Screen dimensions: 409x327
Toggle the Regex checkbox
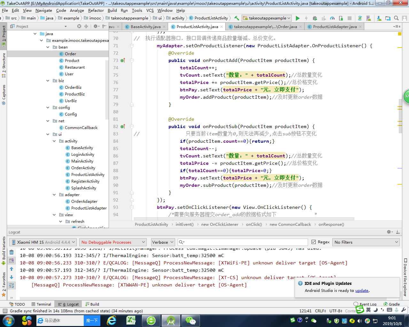coord(313,242)
